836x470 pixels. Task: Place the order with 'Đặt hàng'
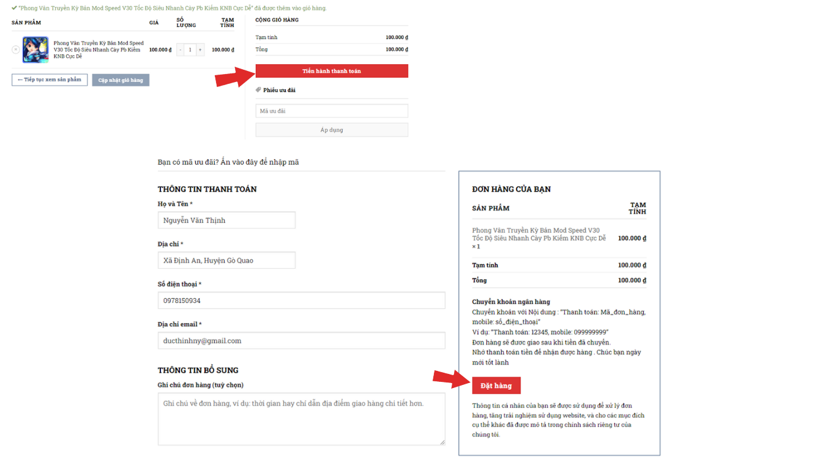coord(496,386)
